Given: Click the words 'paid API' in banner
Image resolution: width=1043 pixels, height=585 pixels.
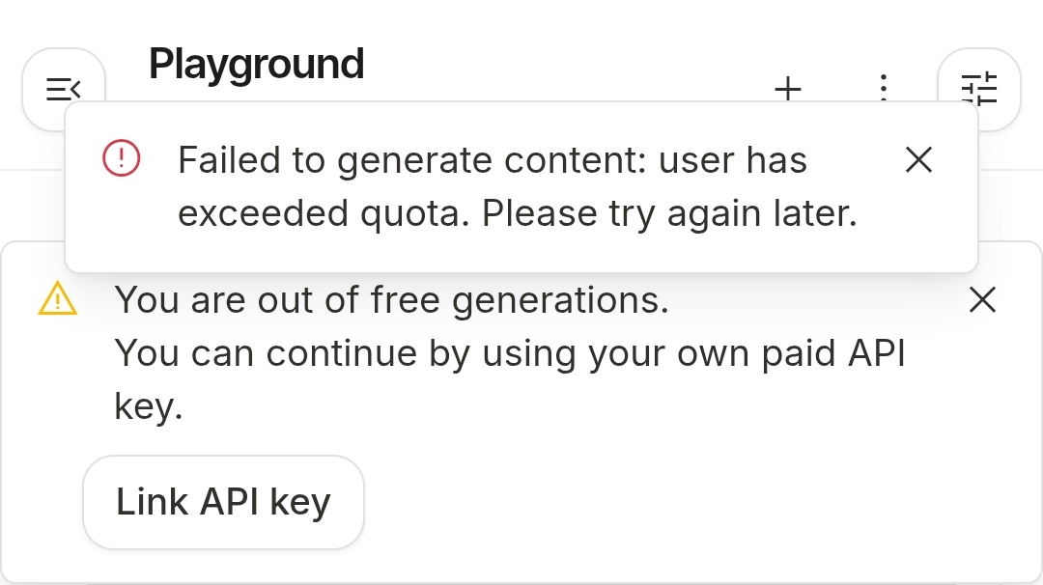Looking at the screenshot, I should [832, 353].
